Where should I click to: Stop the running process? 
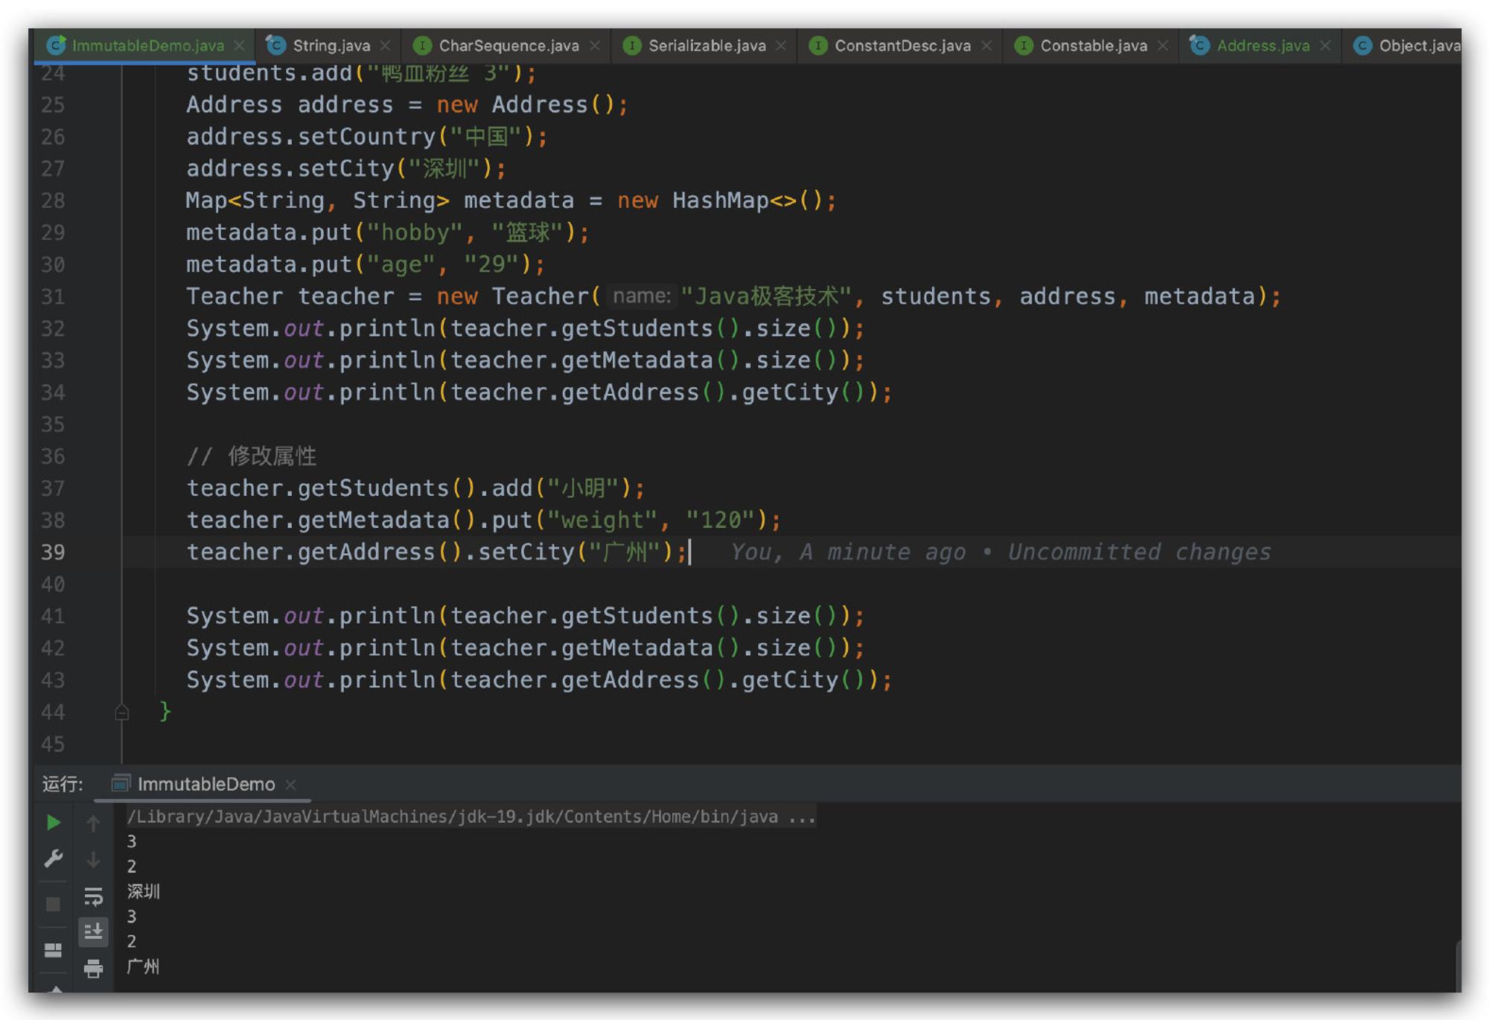click(x=53, y=904)
